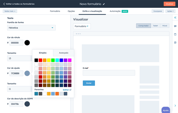Select the Simples tab in color picker
Viewport: 178px width, 113px height.
click(x=43, y=53)
